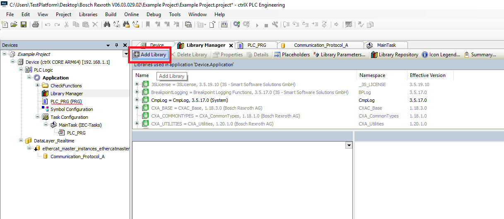Click the Login gear icon in toolbar
Image resolution: width=504 pixels, height=219 pixels.
coord(236,24)
